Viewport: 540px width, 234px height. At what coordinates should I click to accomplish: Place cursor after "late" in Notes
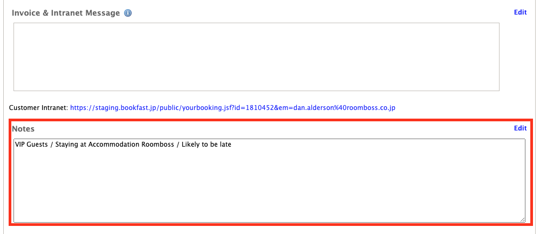(232, 144)
